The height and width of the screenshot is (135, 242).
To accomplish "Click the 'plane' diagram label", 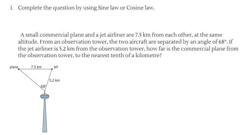I will (14, 67).
